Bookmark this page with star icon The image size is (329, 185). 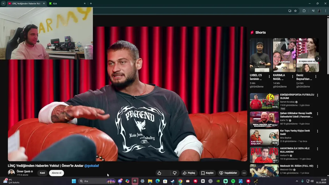tap(295, 11)
